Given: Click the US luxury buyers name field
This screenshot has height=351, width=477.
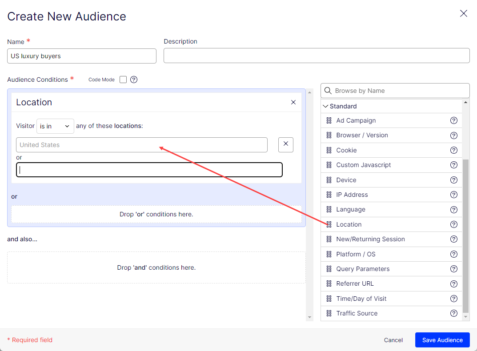Looking at the screenshot, I should [81, 56].
